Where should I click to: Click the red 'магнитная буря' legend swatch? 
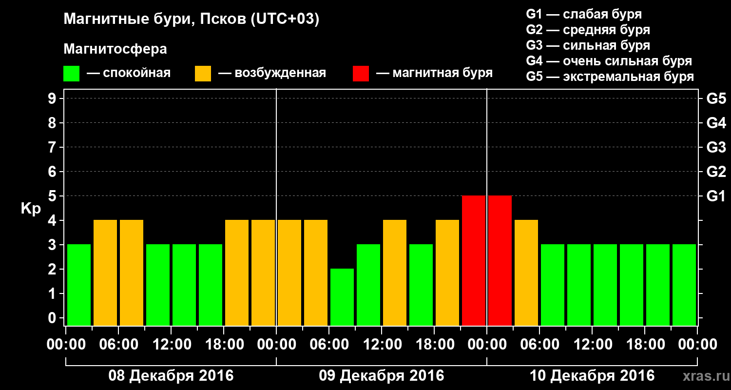361,74
